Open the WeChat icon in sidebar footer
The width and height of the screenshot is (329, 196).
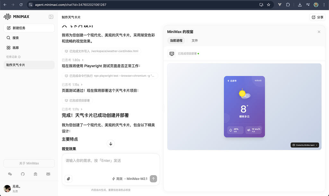click(x=10, y=174)
